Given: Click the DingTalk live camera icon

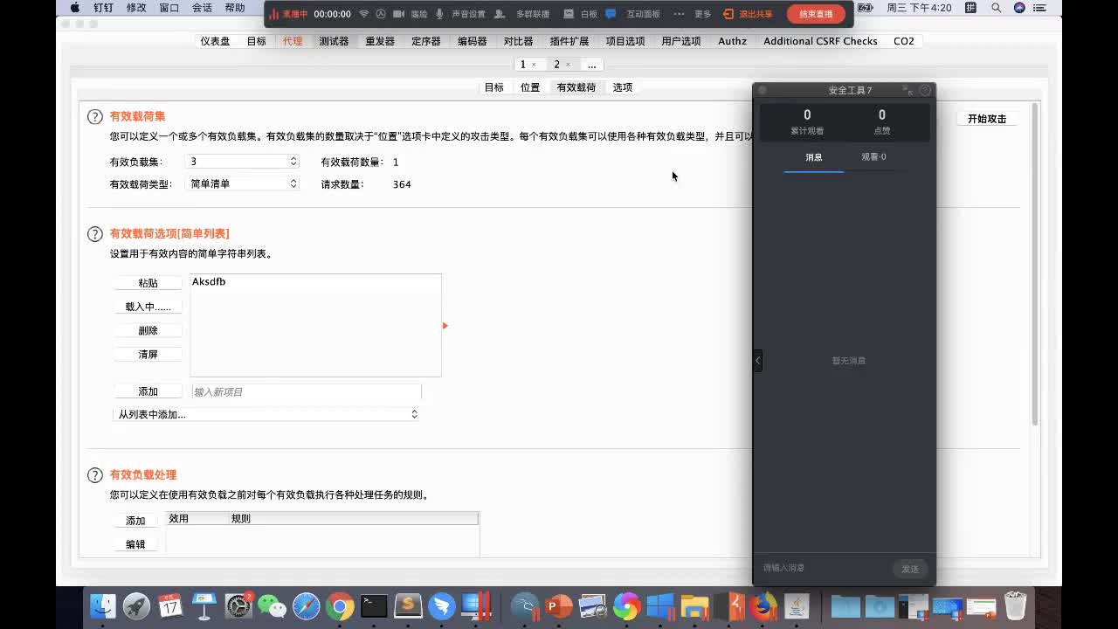Looking at the screenshot, I should click(398, 14).
